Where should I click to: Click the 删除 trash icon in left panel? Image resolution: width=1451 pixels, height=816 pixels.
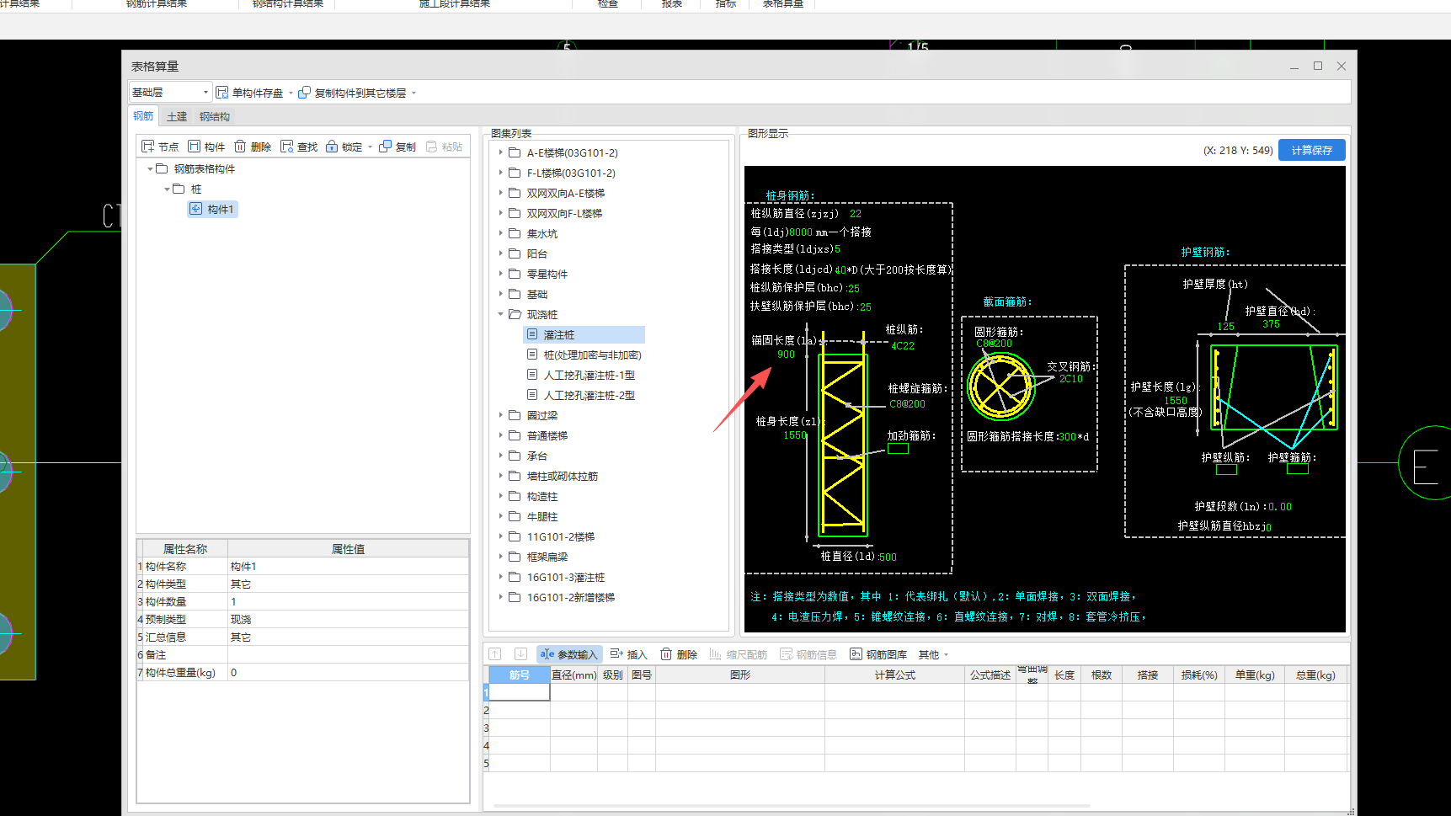click(240, 147)
